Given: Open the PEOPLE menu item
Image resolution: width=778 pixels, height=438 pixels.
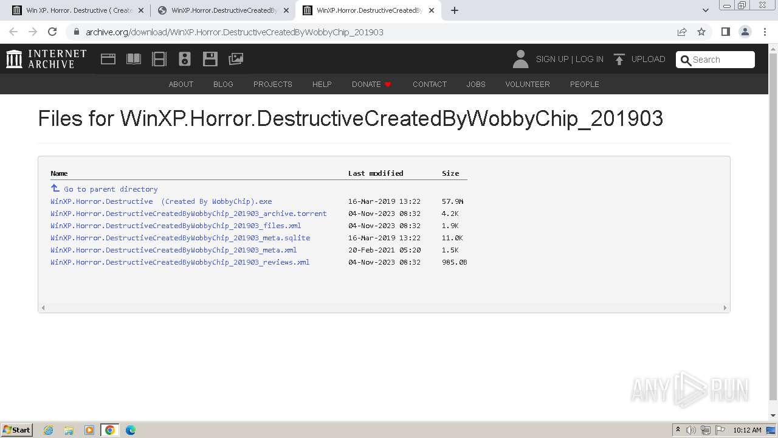Looking at the screenshot, I should (585, 84).
